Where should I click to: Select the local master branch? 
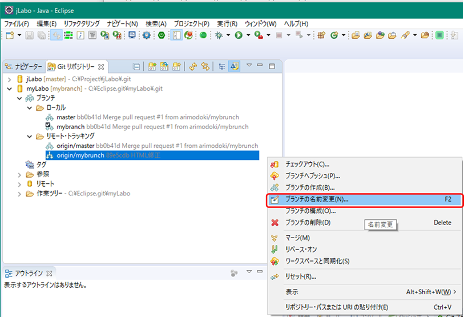[142, 117]
